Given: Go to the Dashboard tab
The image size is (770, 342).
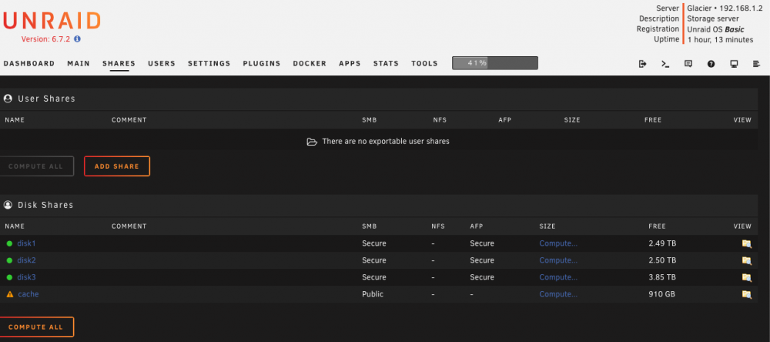Looking at the screenshot, I should click(29, 63).
